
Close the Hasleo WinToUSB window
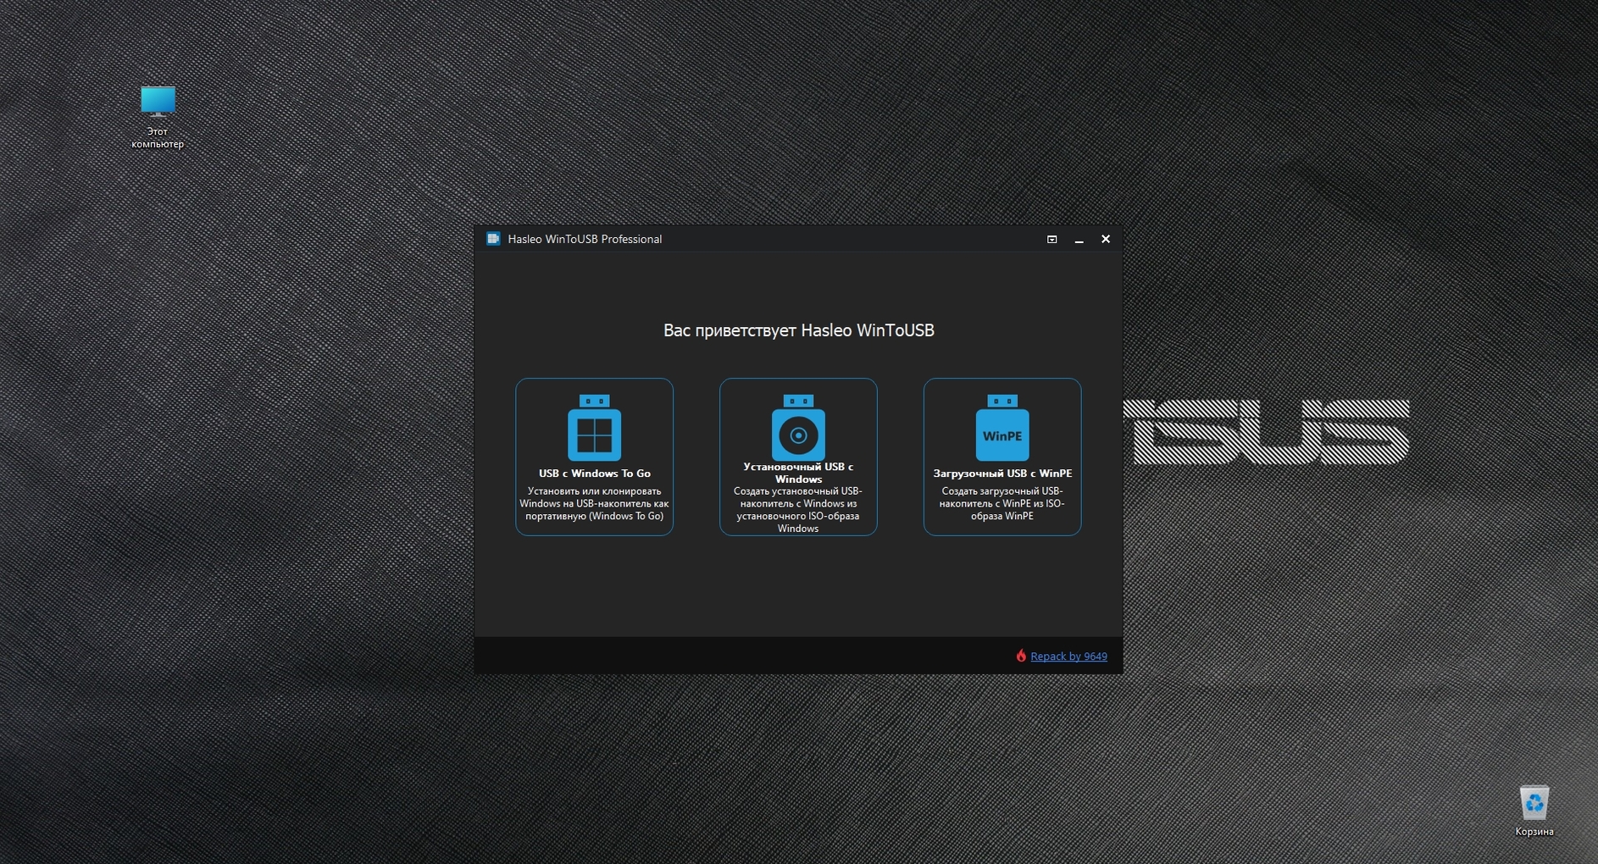coord(1105,240)
